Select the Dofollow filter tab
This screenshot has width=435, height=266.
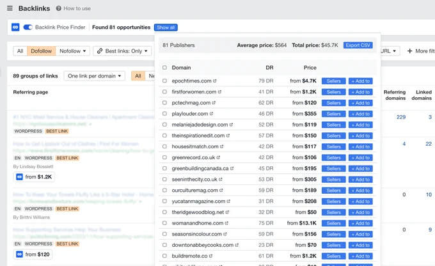tap(42, 51)
